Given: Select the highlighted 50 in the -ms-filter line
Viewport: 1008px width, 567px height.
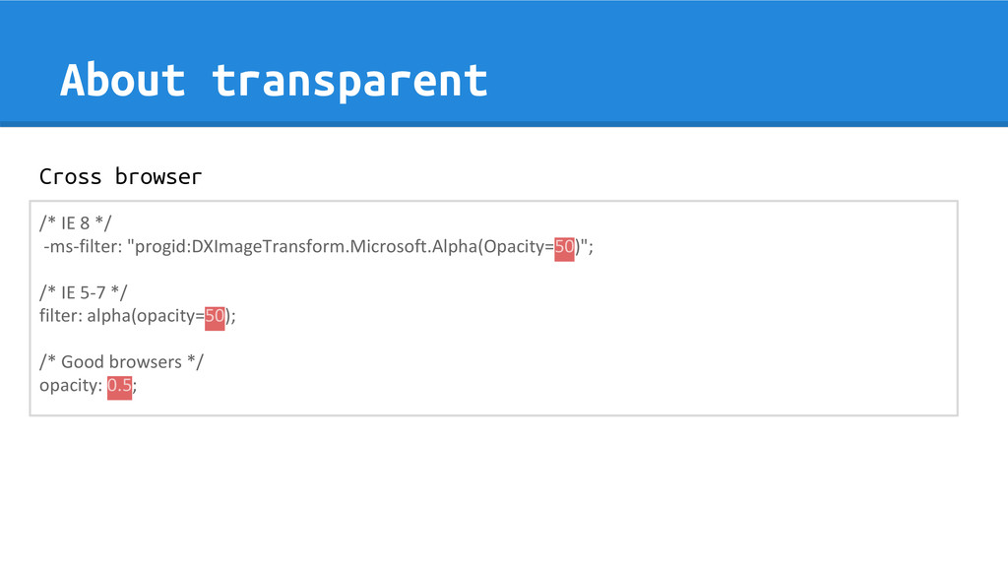Looking at the screenshot, I should (x=564, y=247).
